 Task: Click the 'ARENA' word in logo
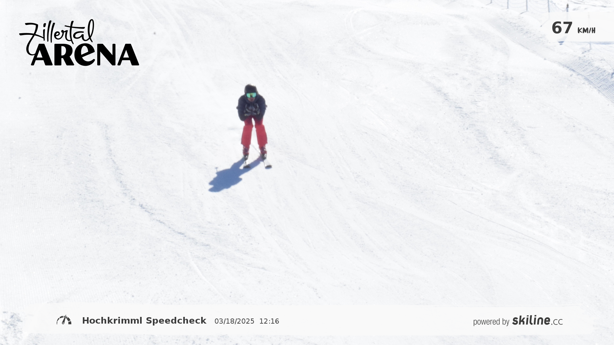[85, 55]
